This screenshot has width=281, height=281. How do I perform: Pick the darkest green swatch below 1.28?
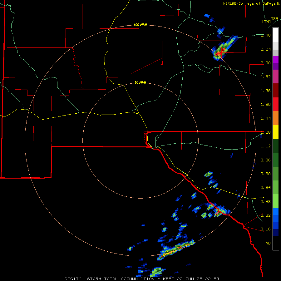coord(276,146)
